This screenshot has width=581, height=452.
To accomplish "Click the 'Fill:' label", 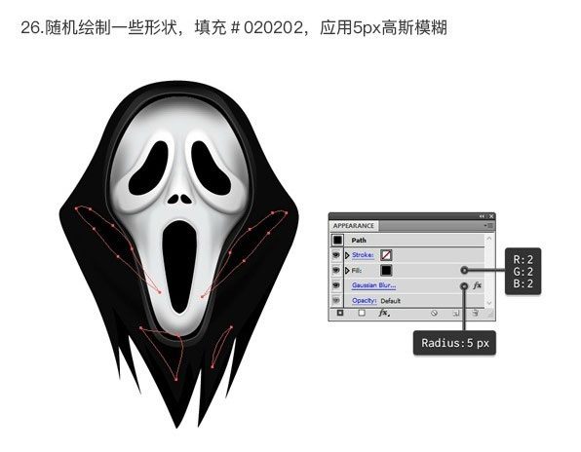I will point(356,271).
